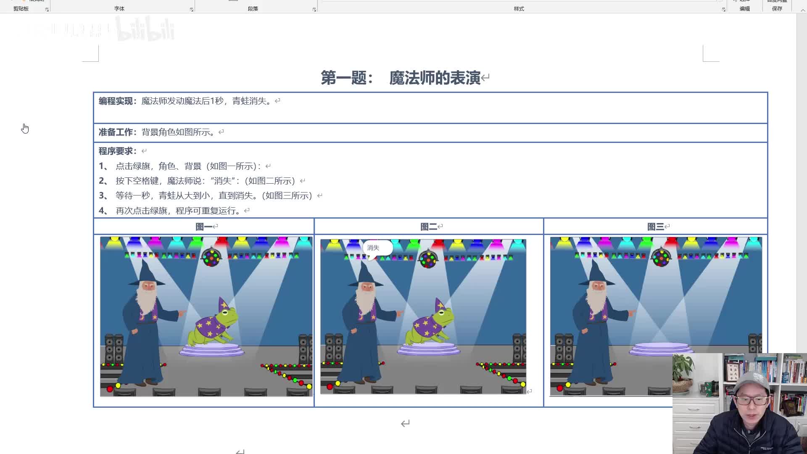The image size is (807, 454).
Task: Select the 图二 picture with speech bubble
Action: pos(423,317)
